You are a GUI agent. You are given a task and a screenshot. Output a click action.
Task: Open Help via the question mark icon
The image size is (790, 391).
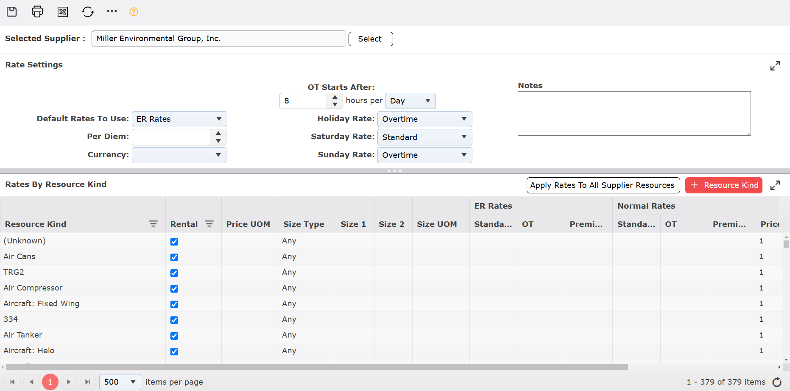[x=134, y=11]
